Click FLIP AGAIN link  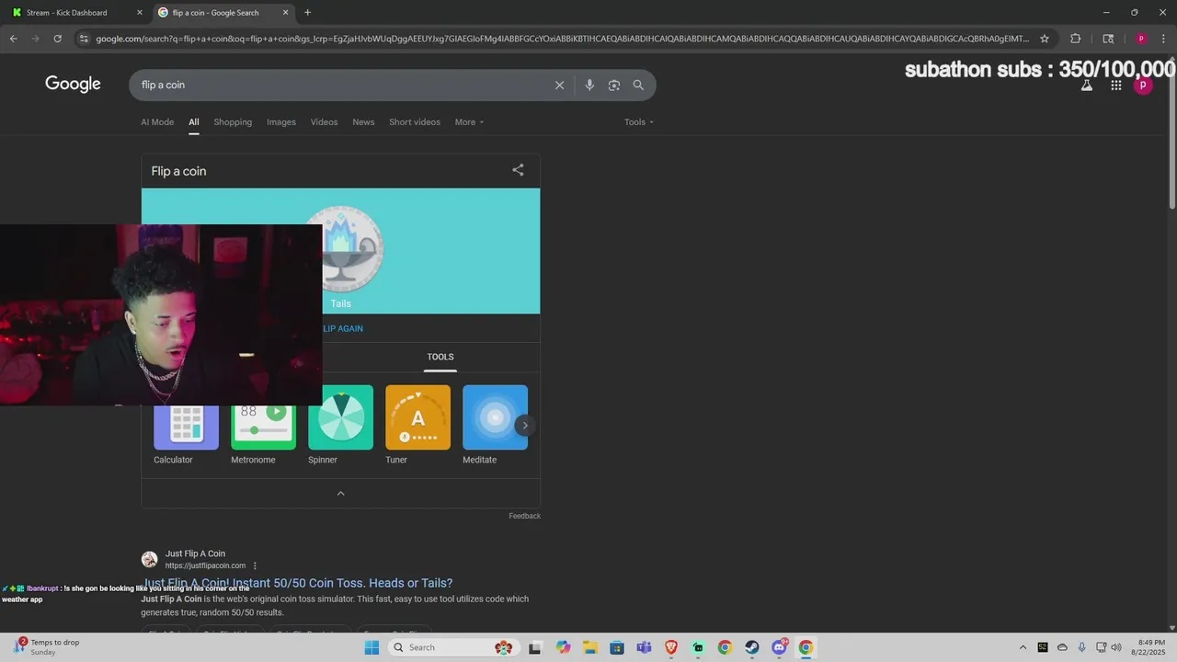click(343, 328)
